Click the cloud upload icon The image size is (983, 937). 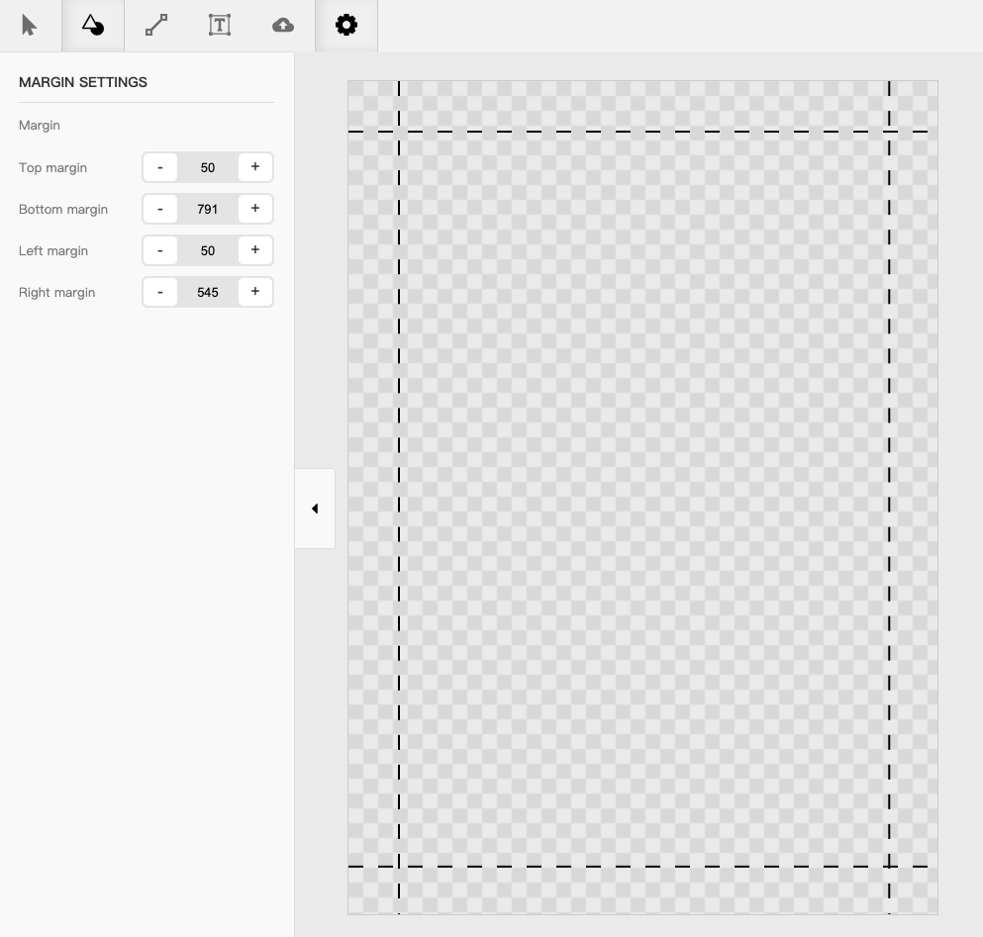(282, 25)
